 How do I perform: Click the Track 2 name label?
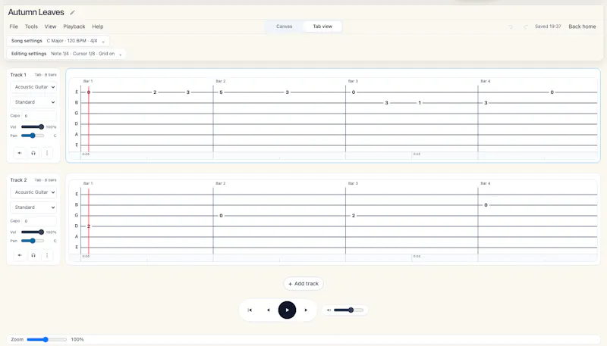click(x=18, y=180)
